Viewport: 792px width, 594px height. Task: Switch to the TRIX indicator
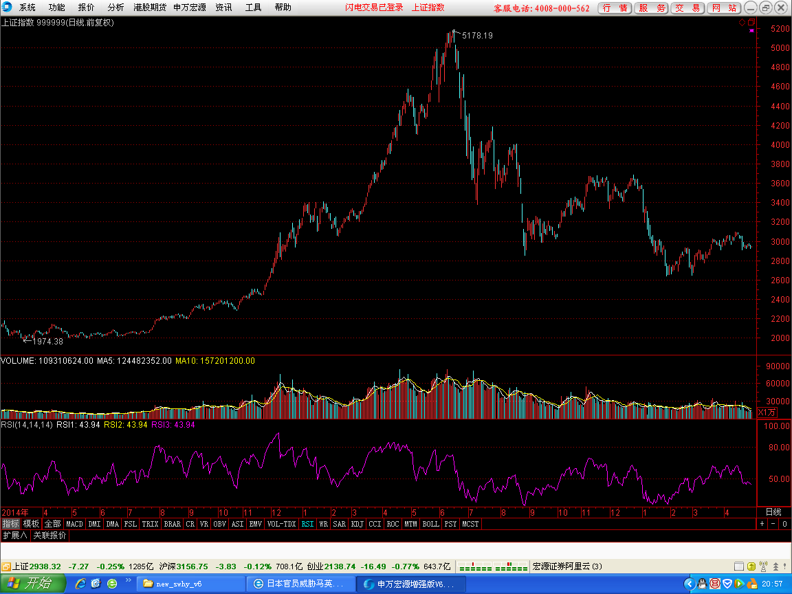point(150,524)
